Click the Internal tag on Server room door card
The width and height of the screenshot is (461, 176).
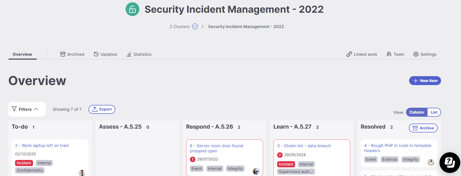coord(215,169)
